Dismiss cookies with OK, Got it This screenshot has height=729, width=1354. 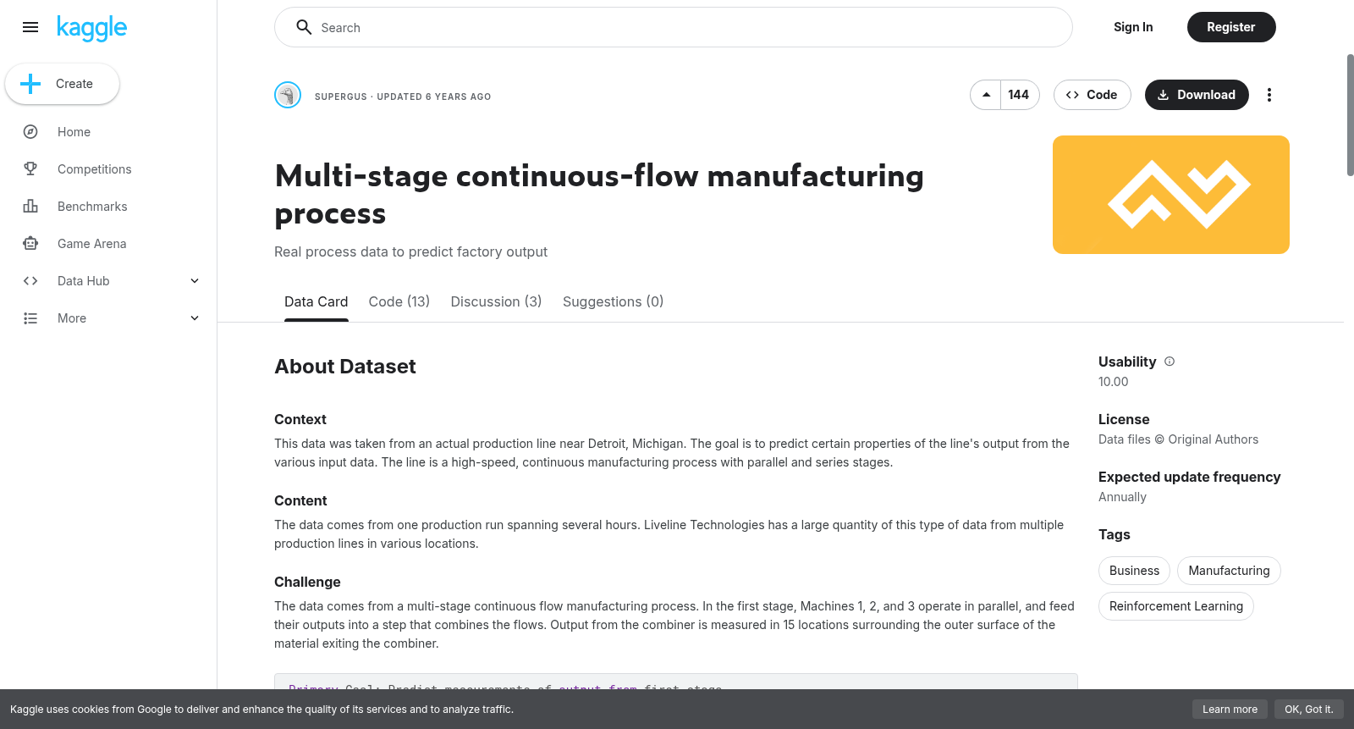[1308, 710]
